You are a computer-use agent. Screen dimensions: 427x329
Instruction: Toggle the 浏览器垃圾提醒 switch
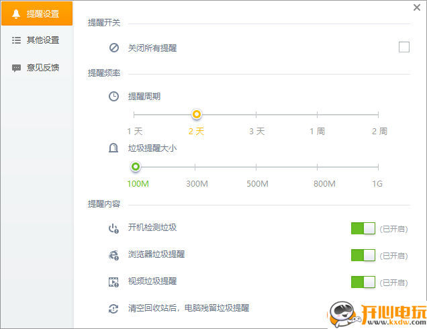click(363, 255)
